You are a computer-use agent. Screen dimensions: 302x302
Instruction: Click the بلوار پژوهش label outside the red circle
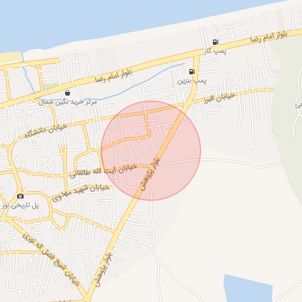[x=103, y=270]
